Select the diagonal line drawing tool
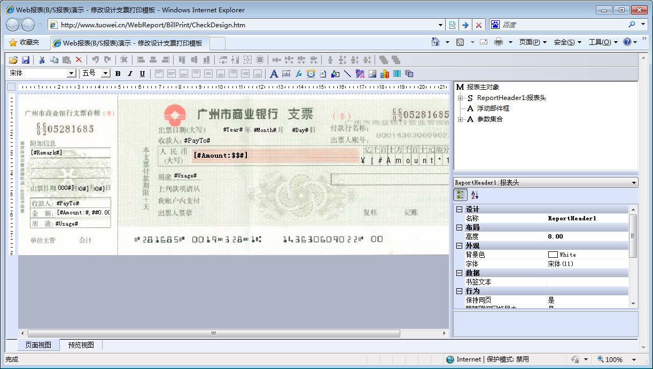Viewport: 653px width, 369px height. [x=347, y=73]
